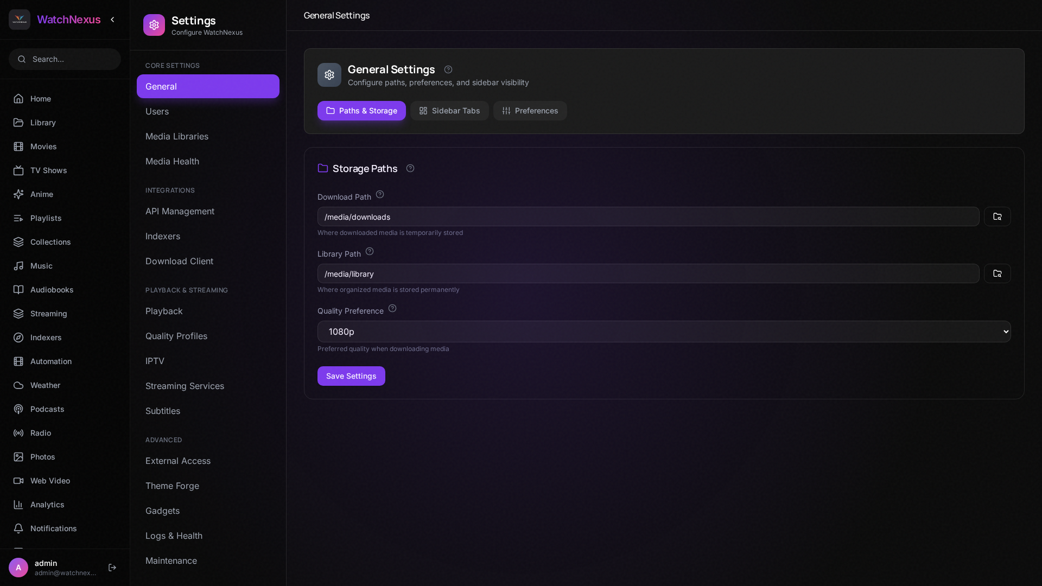Go to Anime in the left navigation
This screenshot has width=1042, height=586.
point(41,194)
